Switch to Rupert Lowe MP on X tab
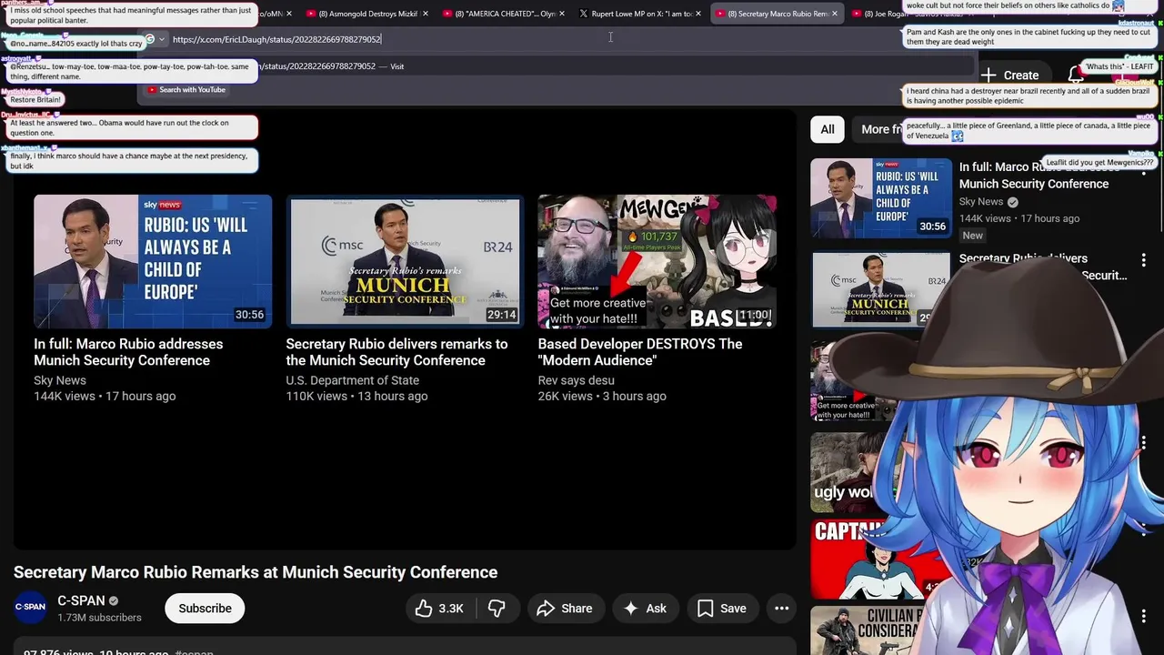Screen dimensions: 1164x655 (x=639, y=14)
